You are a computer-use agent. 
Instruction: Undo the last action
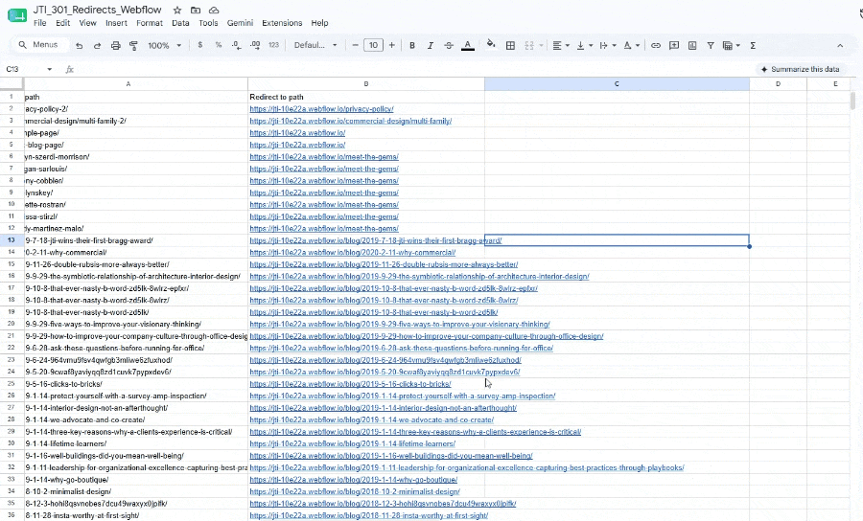(80, 46)
